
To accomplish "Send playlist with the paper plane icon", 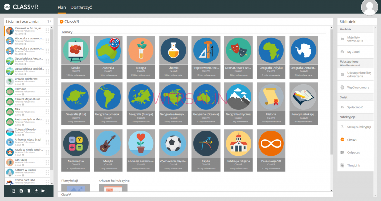I will coord(44,191).
